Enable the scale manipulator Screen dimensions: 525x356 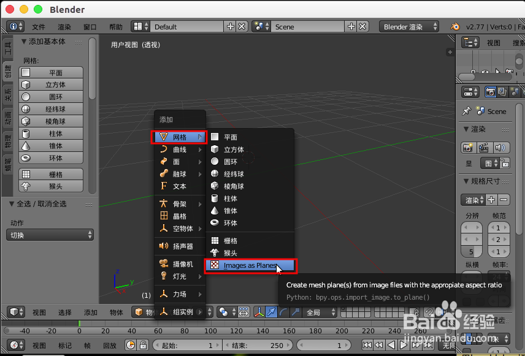[296, 312]
